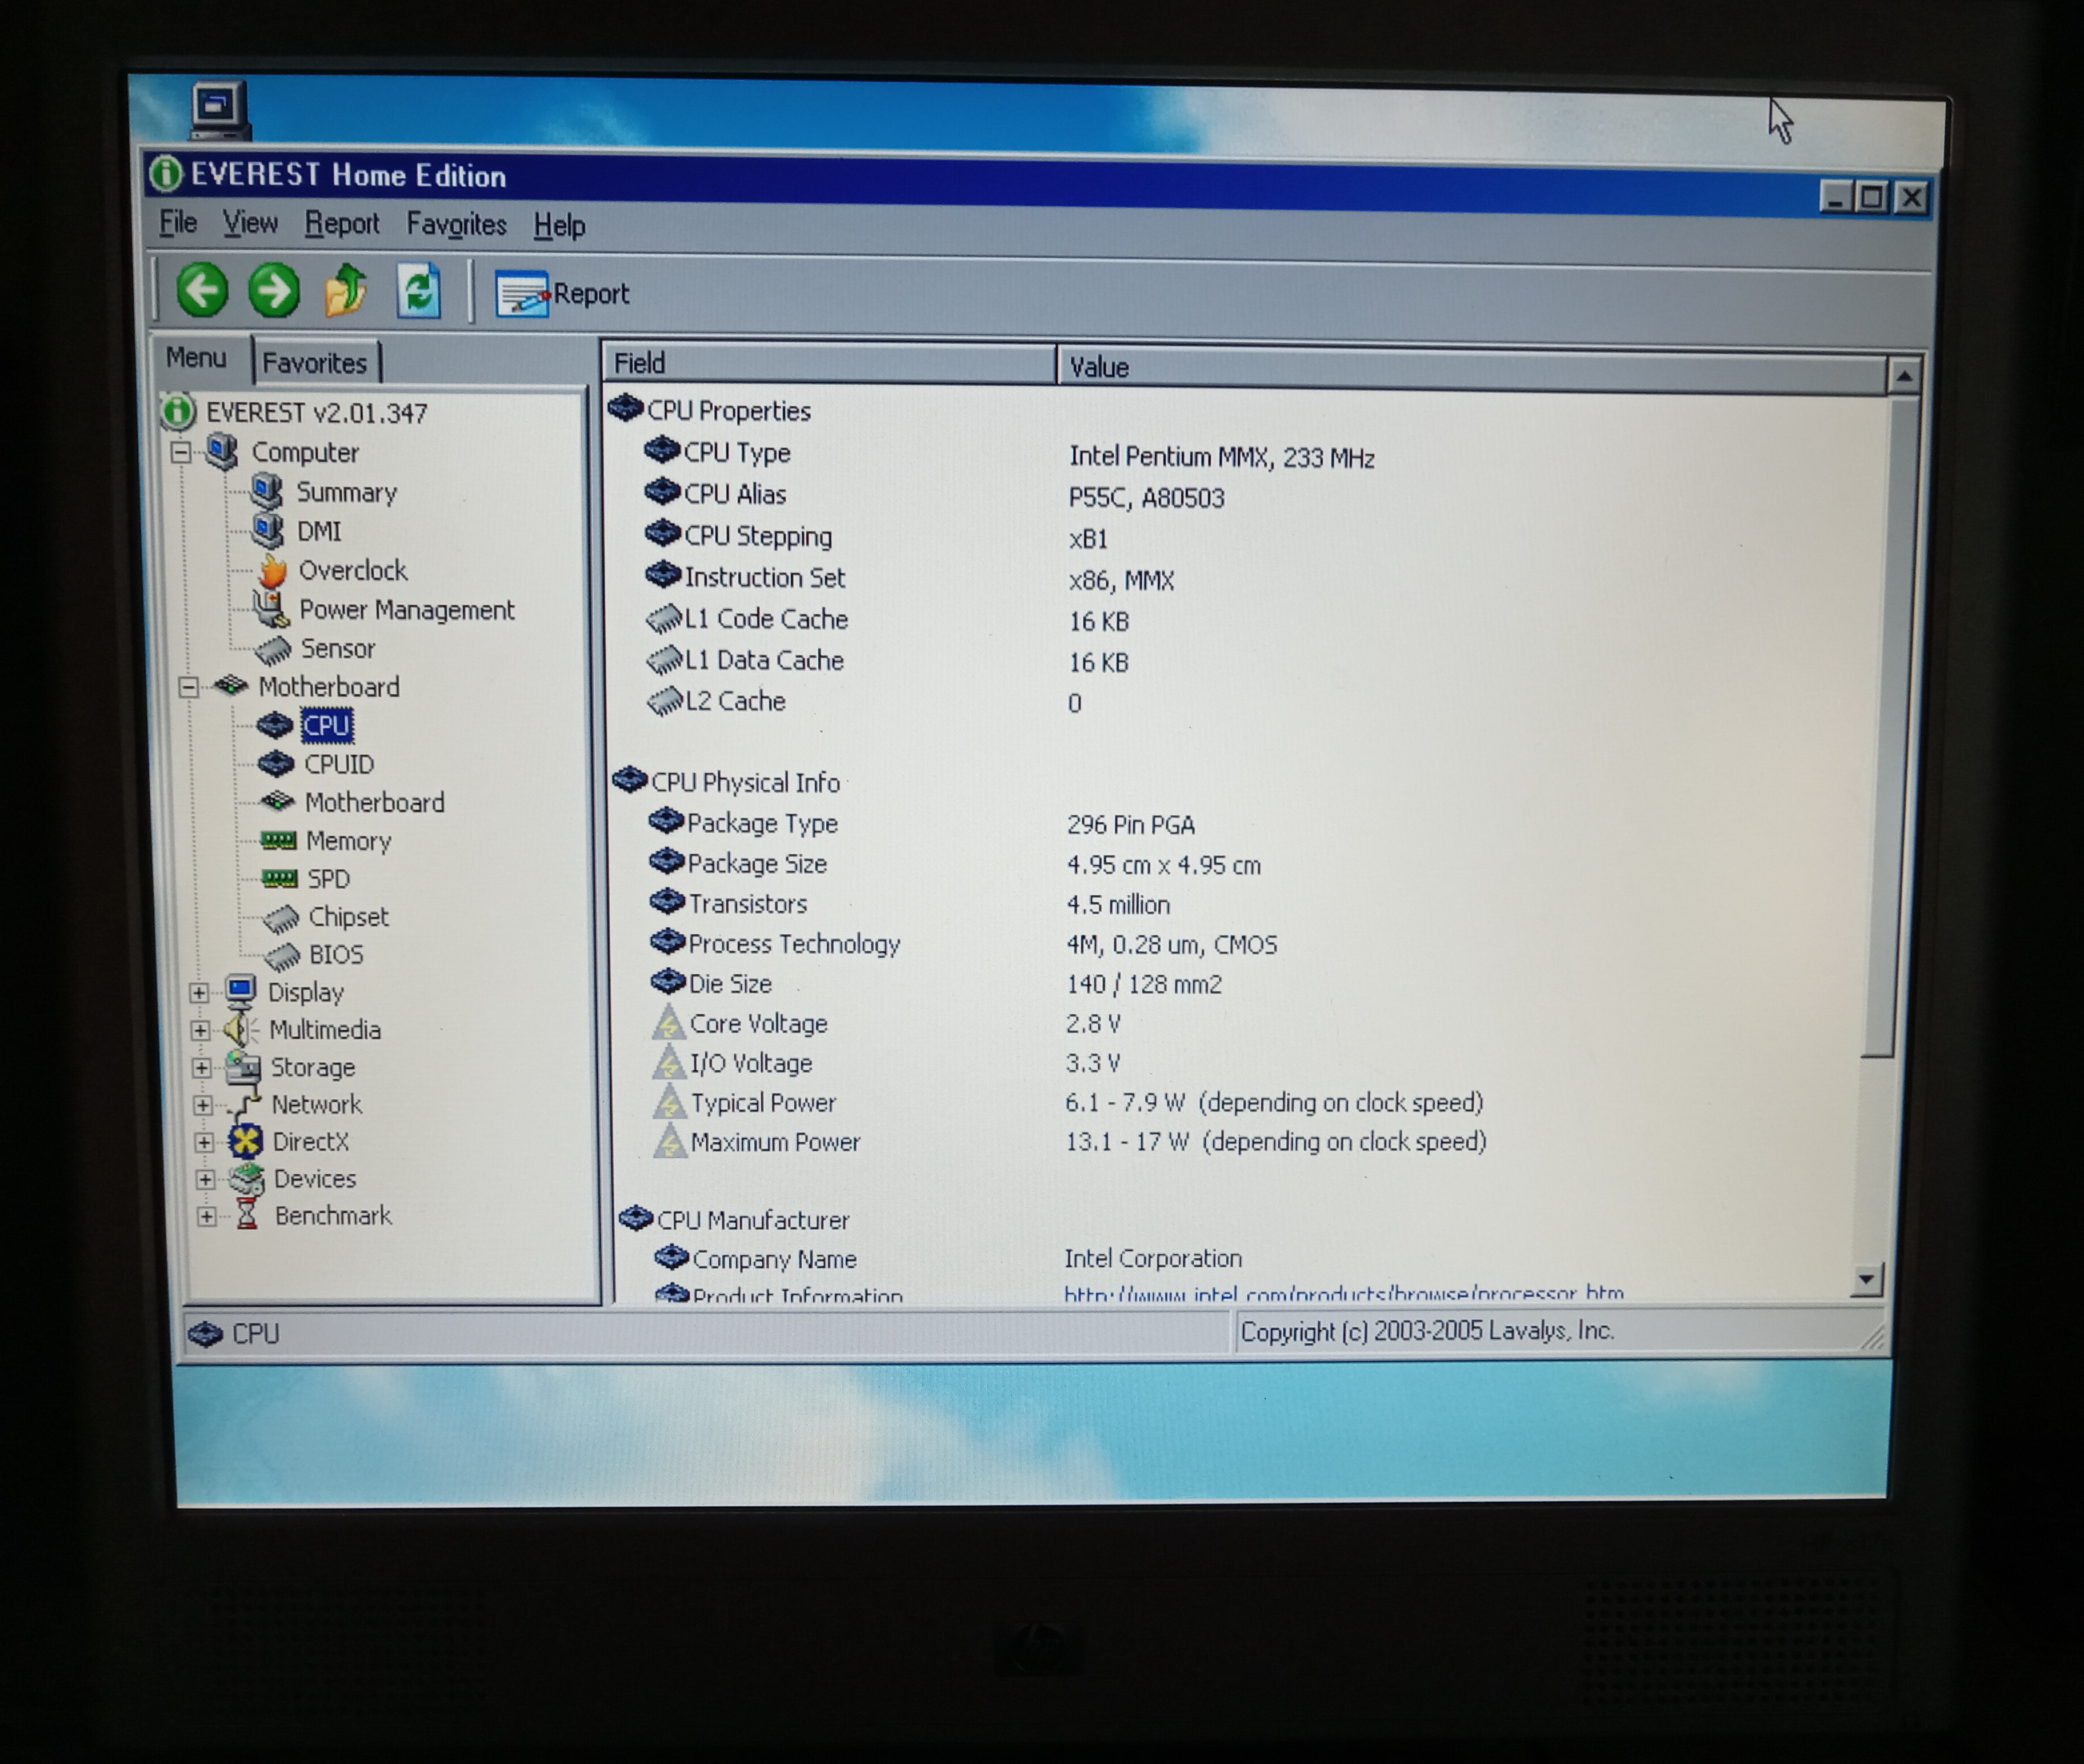The height and width of the screenshot is (1764, 2084).
Task: Click the Refresh toolbar icon
Action: point(418,291)
